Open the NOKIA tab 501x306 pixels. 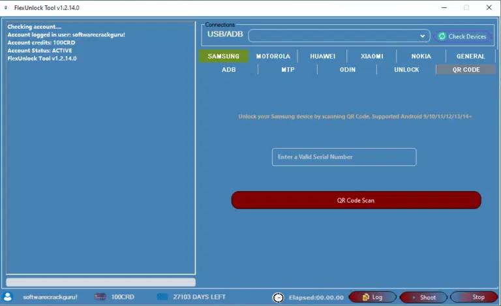click(421, 56)
